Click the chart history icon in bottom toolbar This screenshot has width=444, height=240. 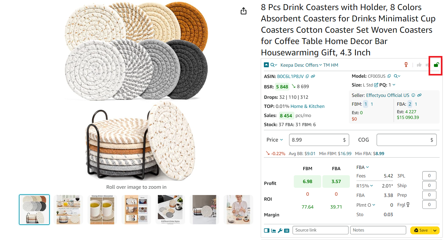click(273, 231)
